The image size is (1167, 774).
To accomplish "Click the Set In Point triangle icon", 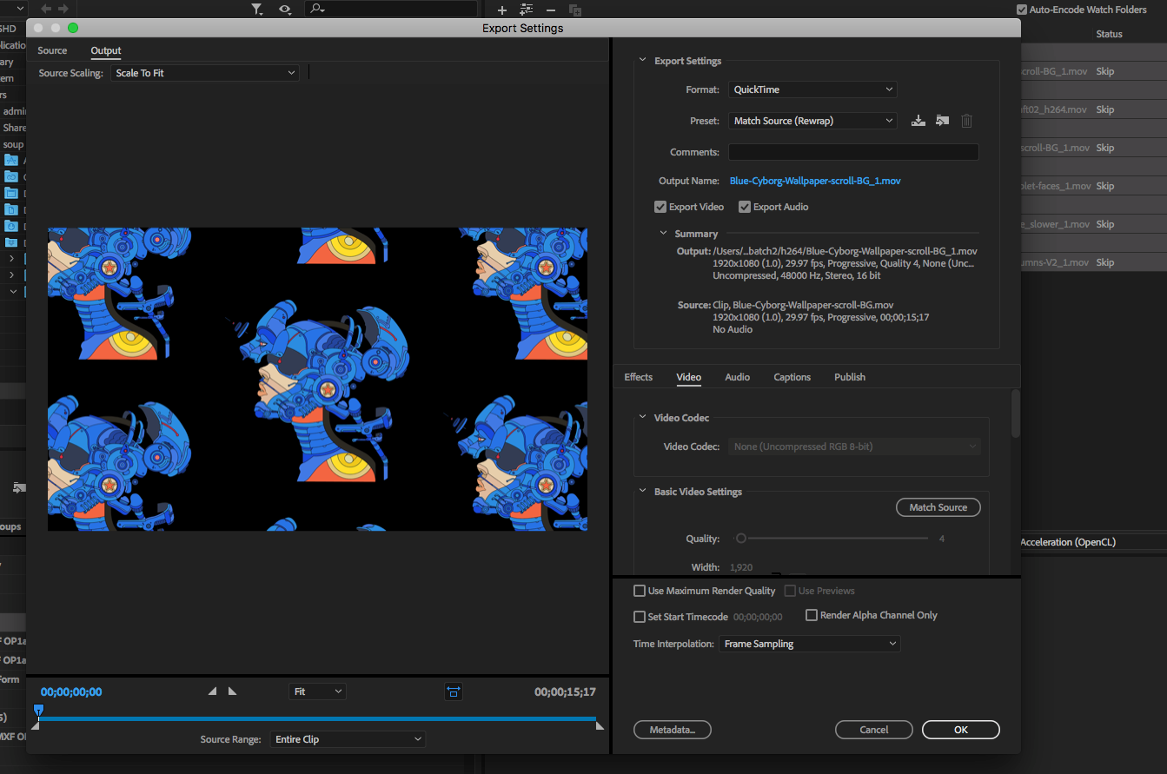I will coord(213,691).
